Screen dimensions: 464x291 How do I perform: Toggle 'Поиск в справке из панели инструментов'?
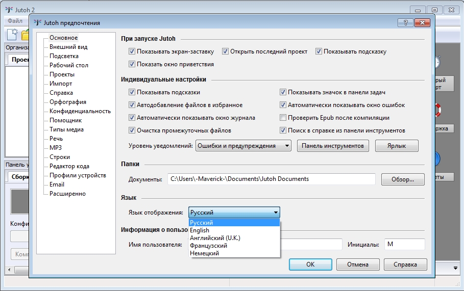[x=283, y=130]
